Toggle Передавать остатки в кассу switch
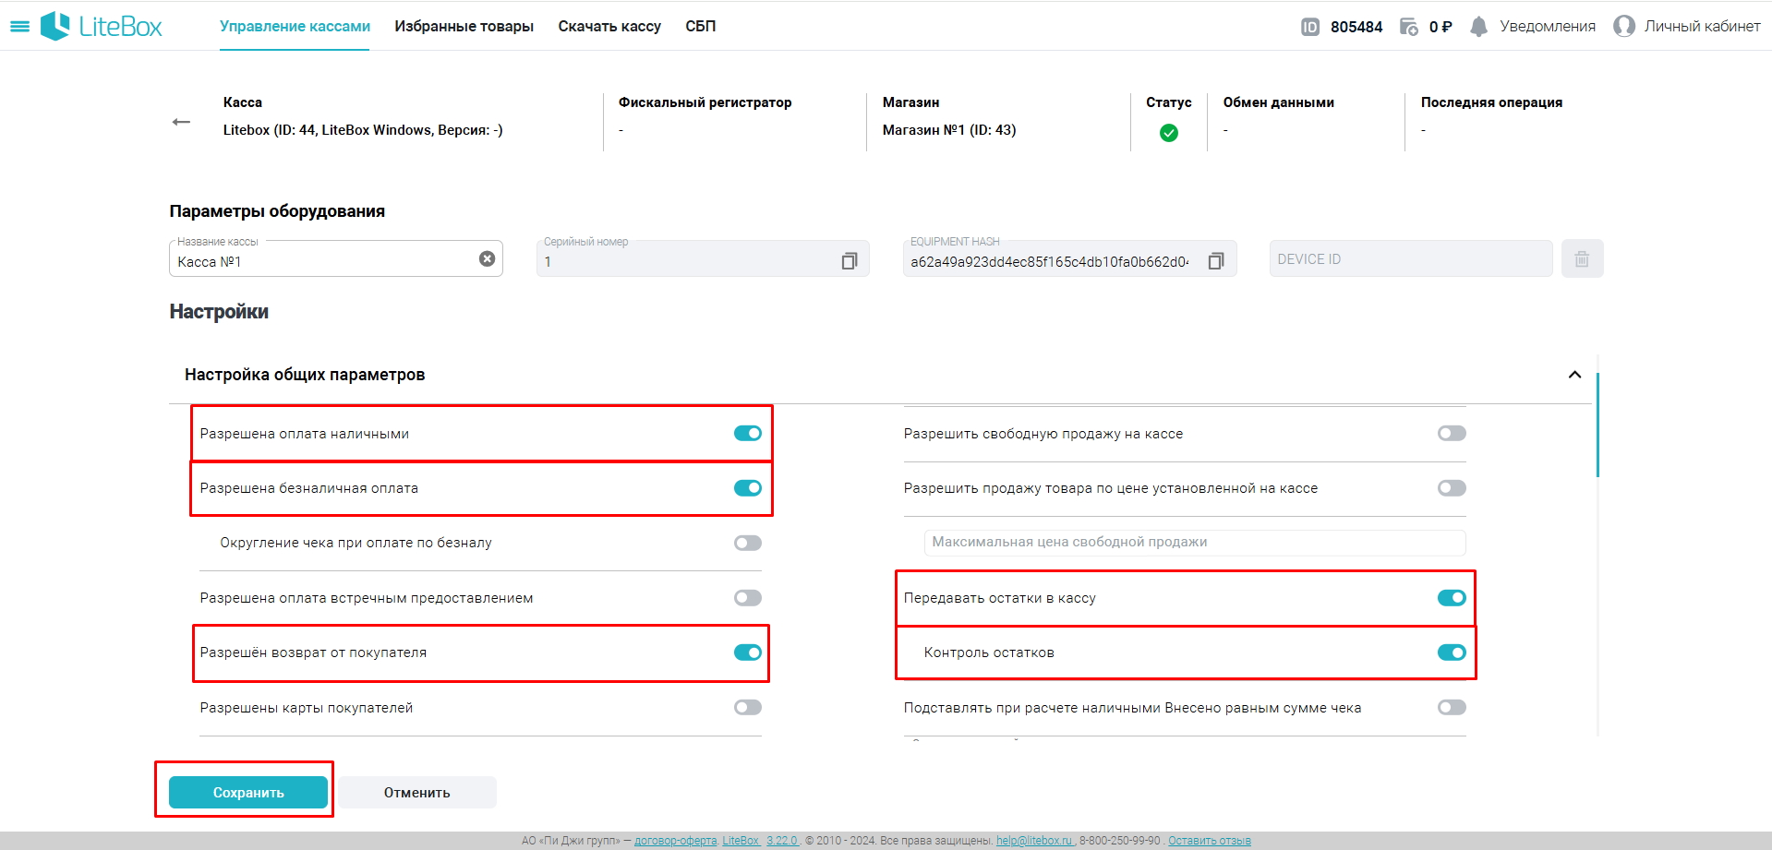 [1452, 598]
